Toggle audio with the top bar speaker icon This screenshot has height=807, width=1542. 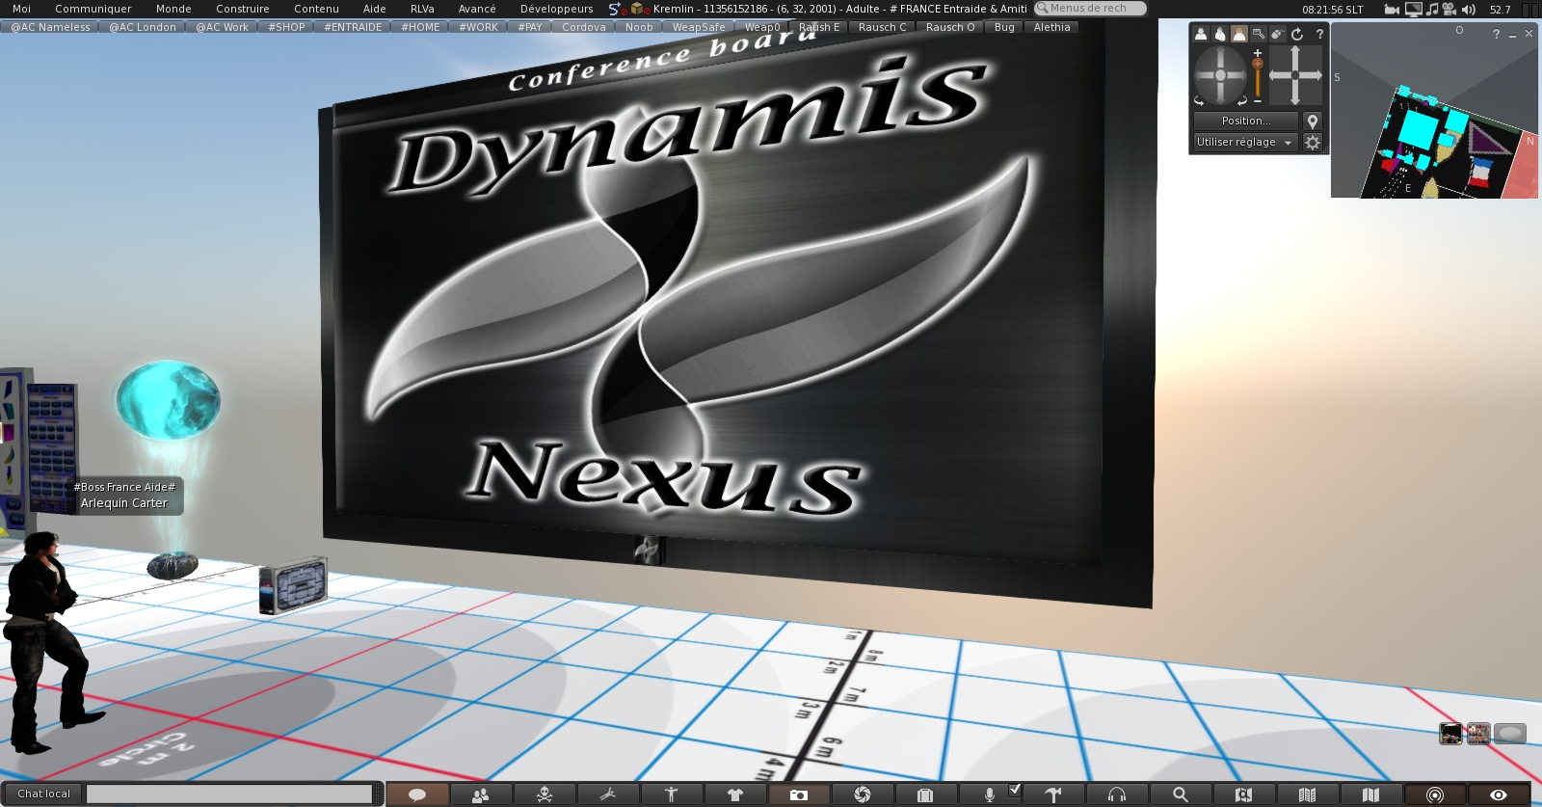[x=1468, y=9]
